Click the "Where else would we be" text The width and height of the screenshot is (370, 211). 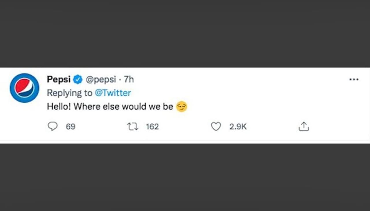pos(123,107)
